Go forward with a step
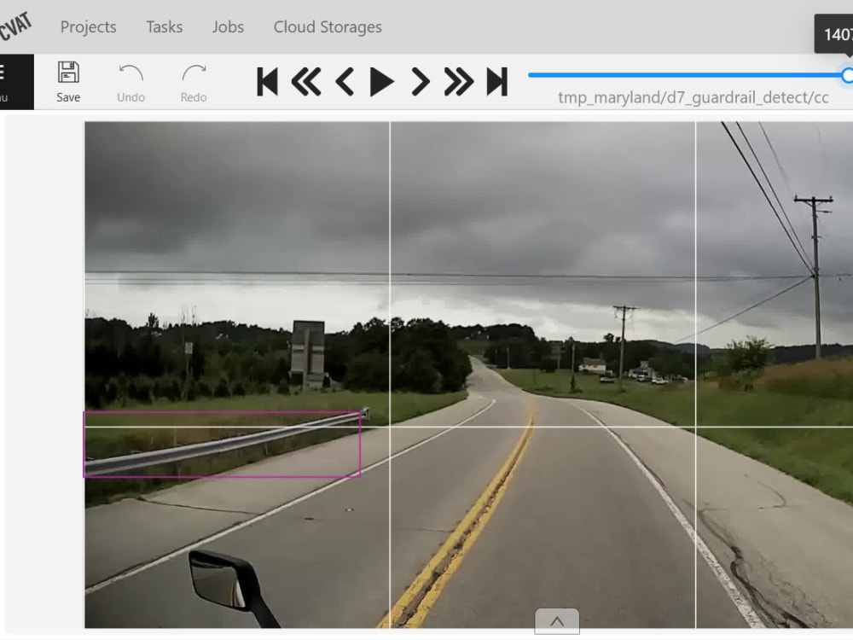The width and height of the screenshot is (853, 640). point(459,82)
